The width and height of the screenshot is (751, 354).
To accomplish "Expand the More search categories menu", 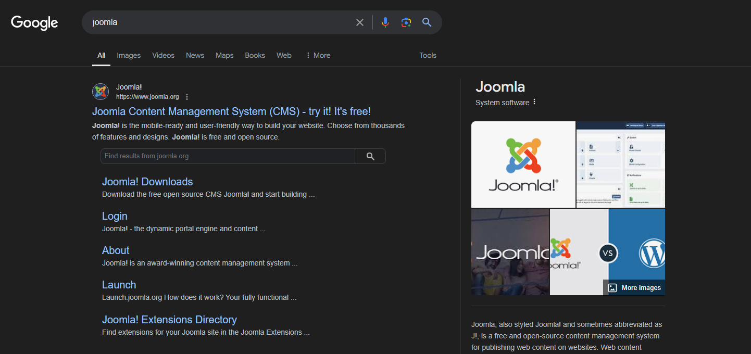I will 318,55.
